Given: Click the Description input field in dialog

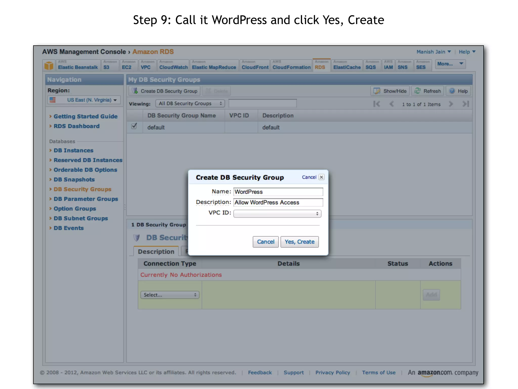Looking at the screenshot, I should tap(278, 202).
